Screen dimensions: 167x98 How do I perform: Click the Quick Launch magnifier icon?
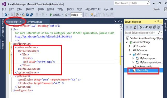[x=148, y=3]
